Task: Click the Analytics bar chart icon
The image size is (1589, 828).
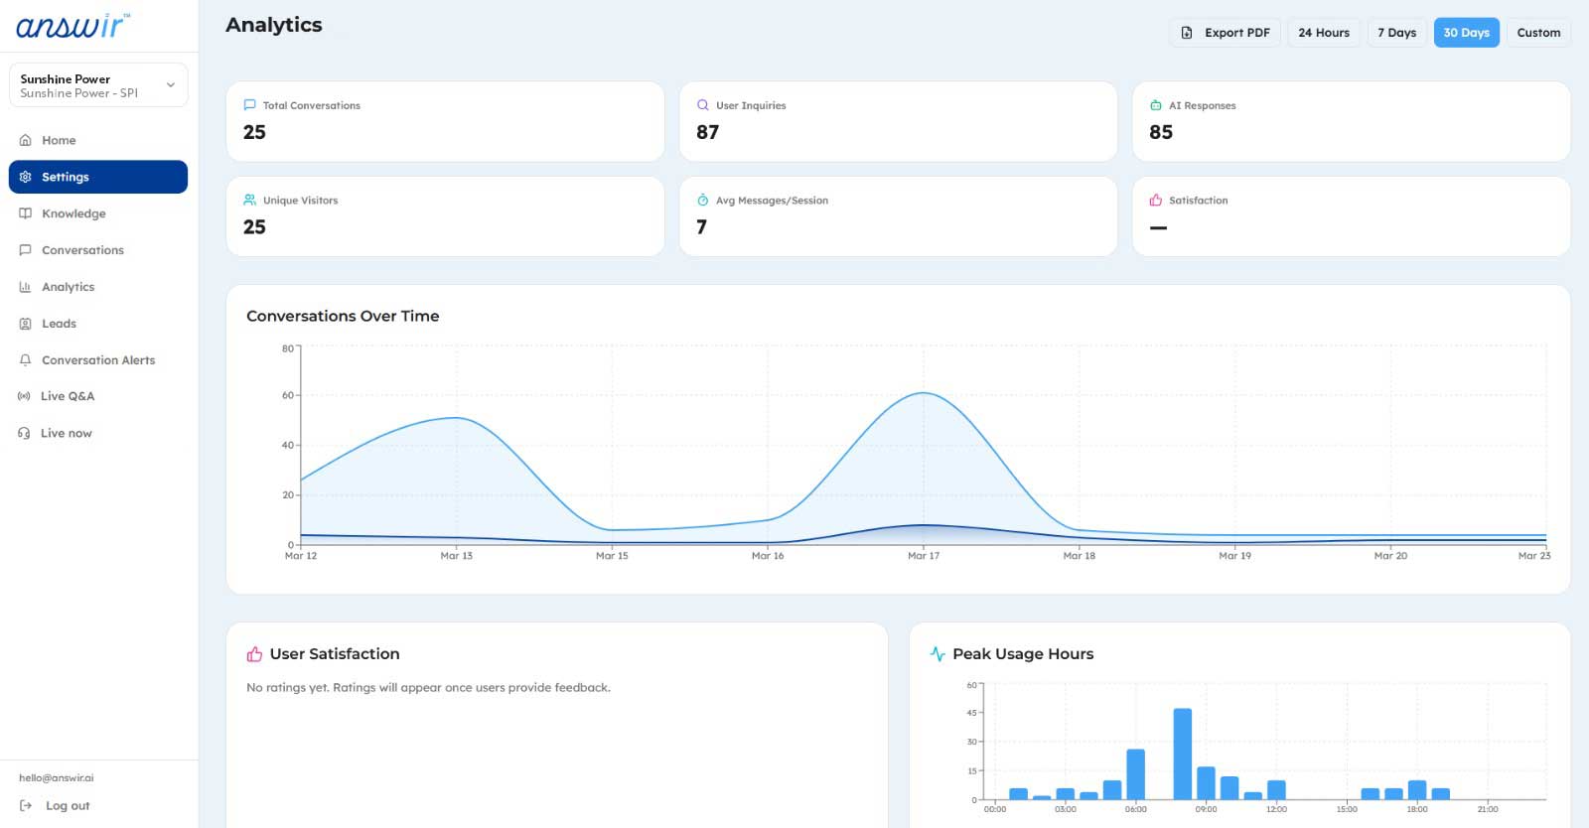Action: pyautogui.click(x=26, y=287)
